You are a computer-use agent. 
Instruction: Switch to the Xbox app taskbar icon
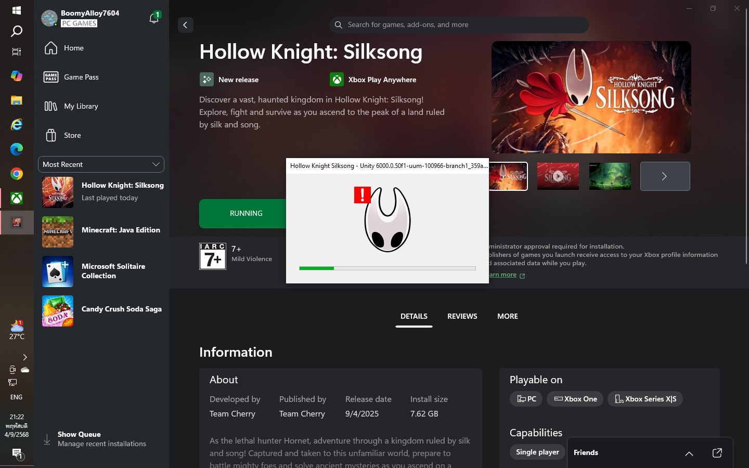point(17,198)
